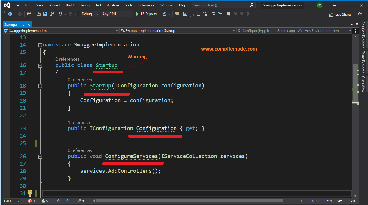Open the Any CPU platform dropdown
Image resolution: width=368 pixels, height=205 pixels.
coord(117,14)
